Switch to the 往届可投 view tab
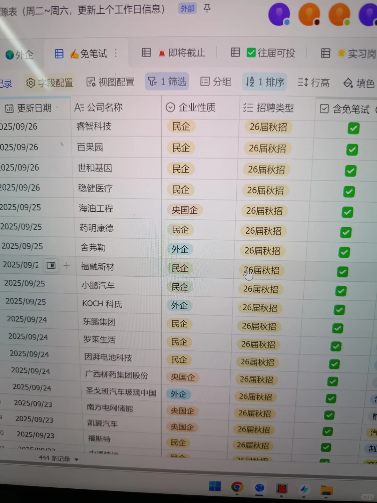This screenshot has height=503, width=377. click(263, 53)
